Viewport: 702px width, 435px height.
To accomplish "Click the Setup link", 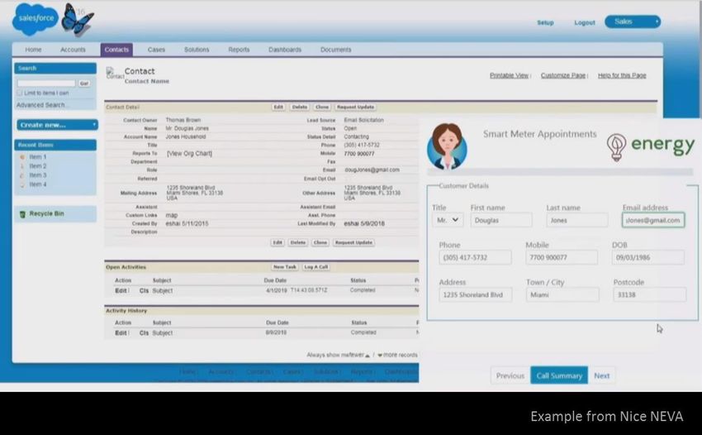I will 545,22.
